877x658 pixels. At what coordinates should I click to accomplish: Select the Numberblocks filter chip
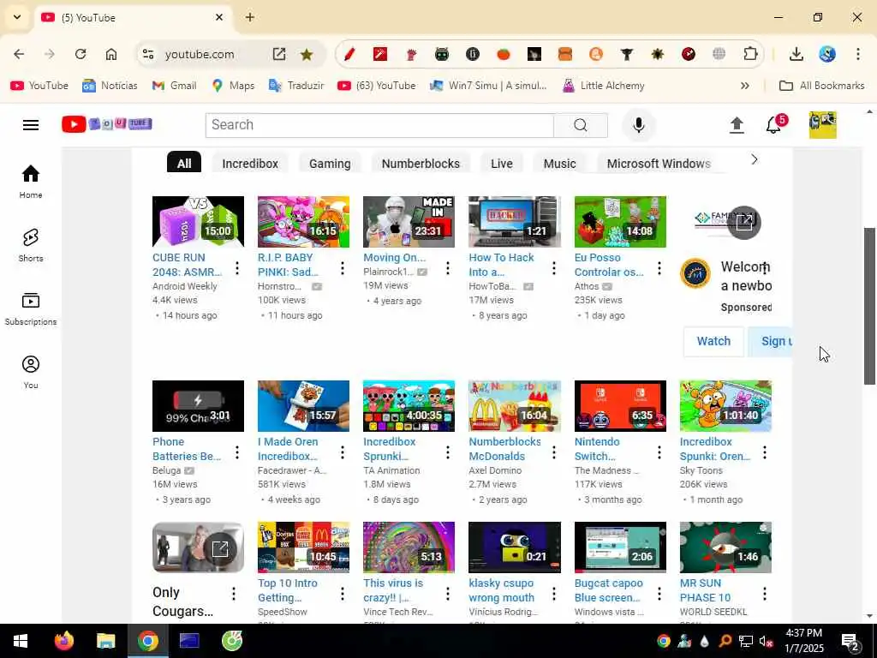pyautogui.click(x=421, y=164)
